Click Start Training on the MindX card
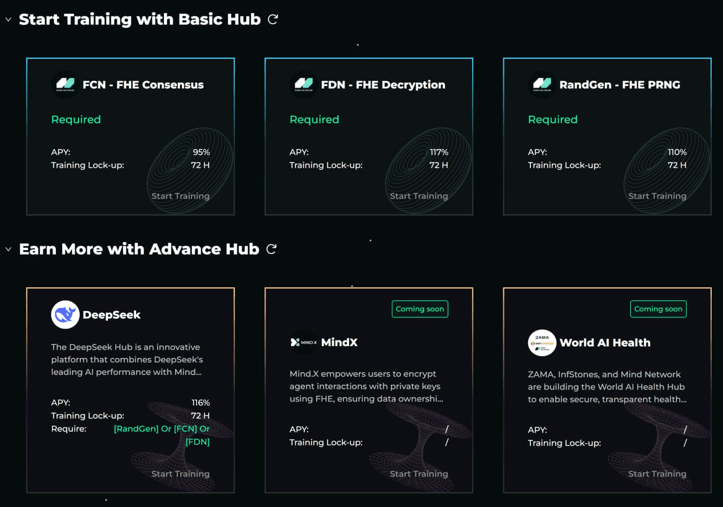This screenshot has height=507, width=723. click(x=419, y=474)
